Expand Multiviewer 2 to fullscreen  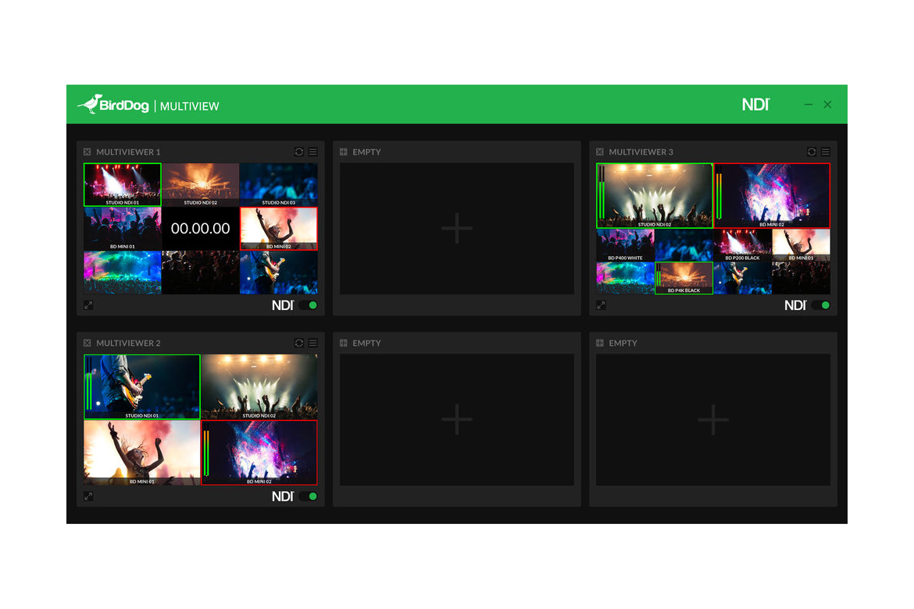click(88, 496)
